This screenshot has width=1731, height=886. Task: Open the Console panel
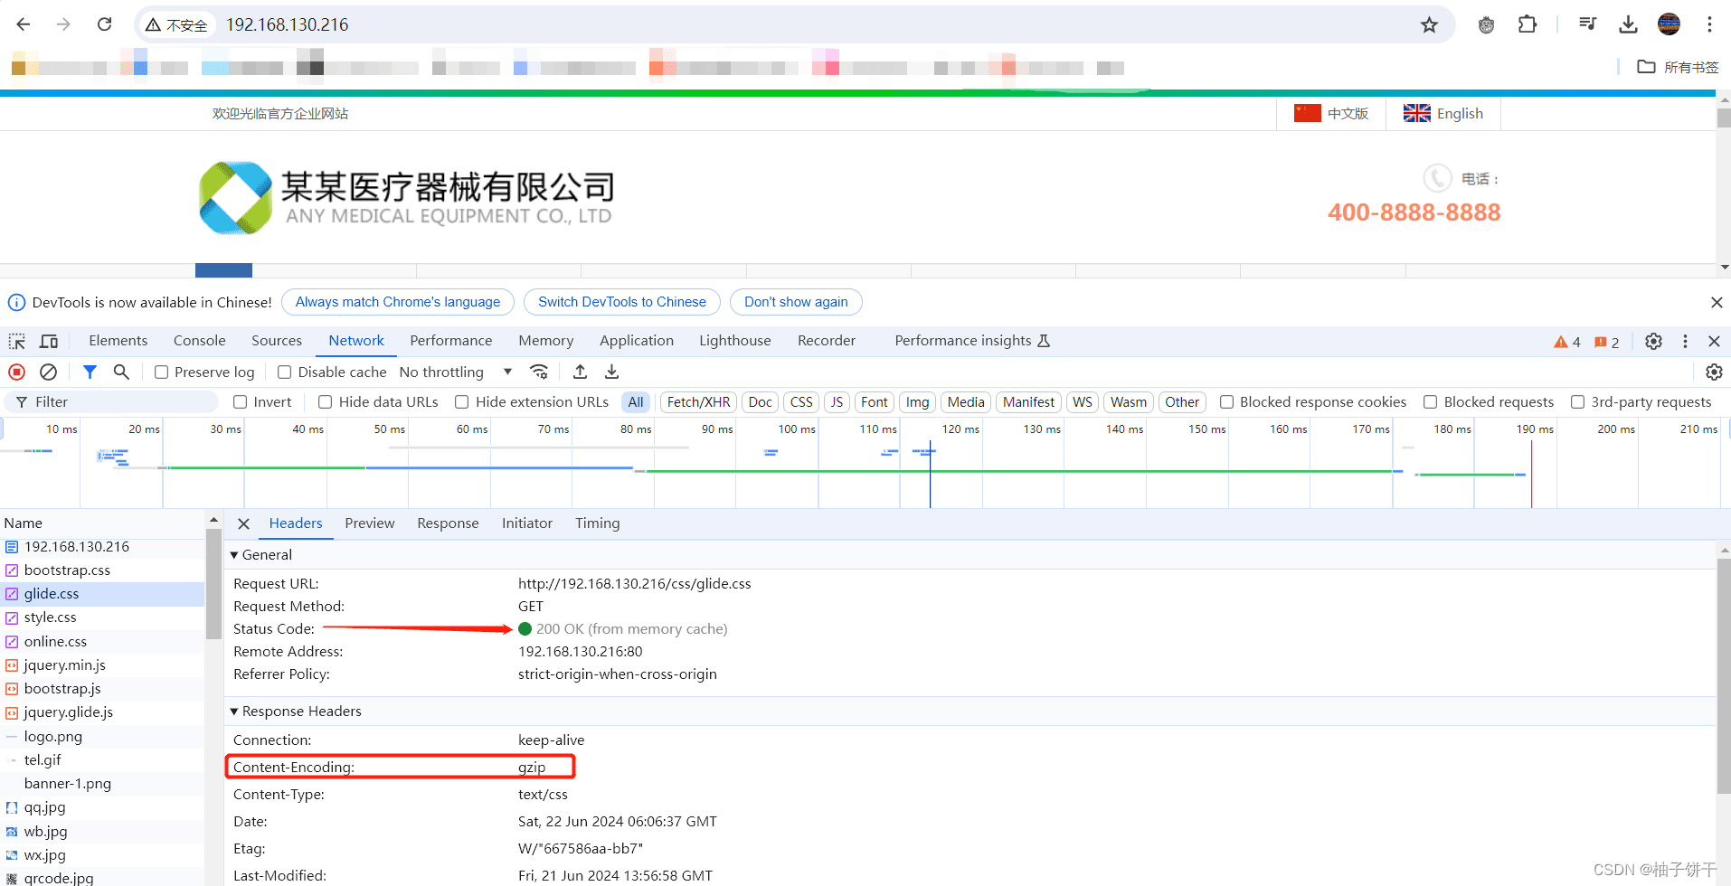click(x=199, y=341)
